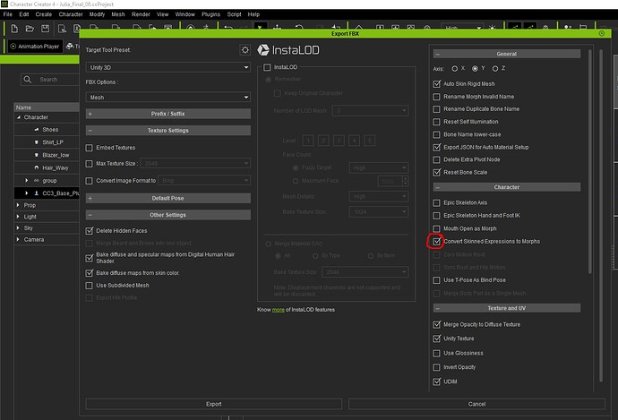Enable Use Subdivided Mesh checkbox
The image size is (618, 420).
pyautogui.click(x=89, y=286)
